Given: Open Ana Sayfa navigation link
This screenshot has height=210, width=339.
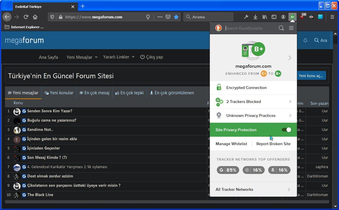Looking at the screenshot, I should [x=48, y=57].
